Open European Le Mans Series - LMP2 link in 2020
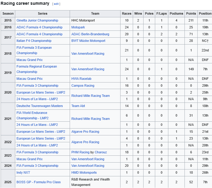Screen dimensions: 212x188 click(41, 92)
